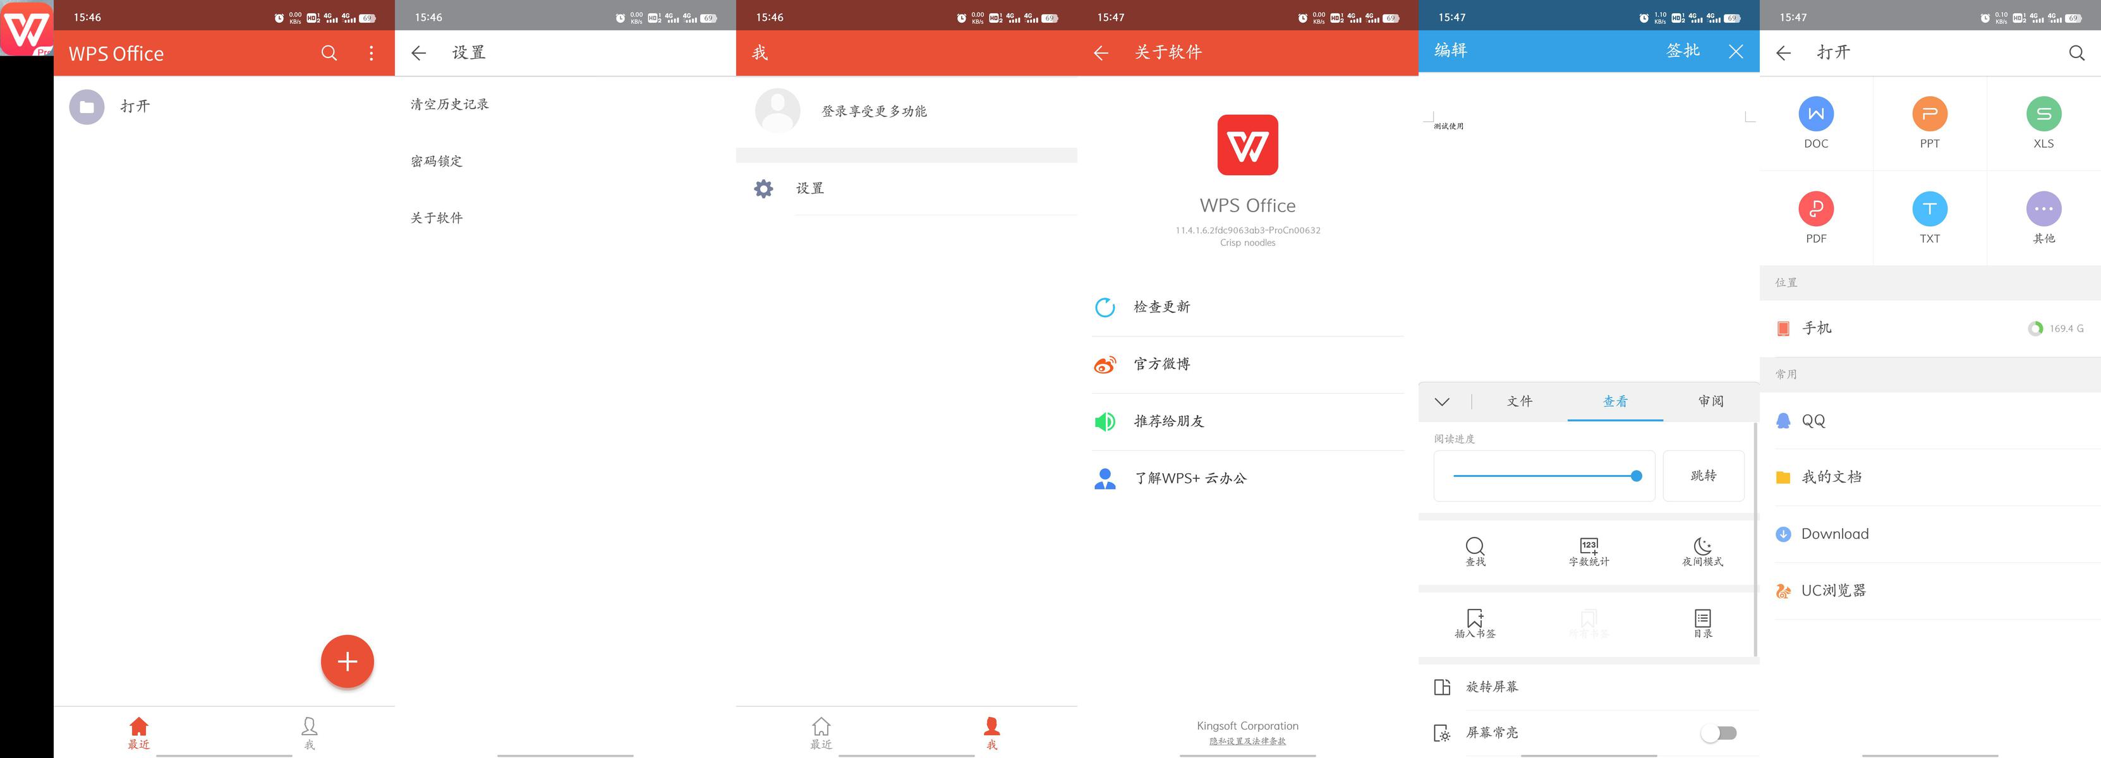The height and width of the screenshot is (758, 2101).
Task: Open 字数统计 word count tool
Action: (x=1589, y=552)
